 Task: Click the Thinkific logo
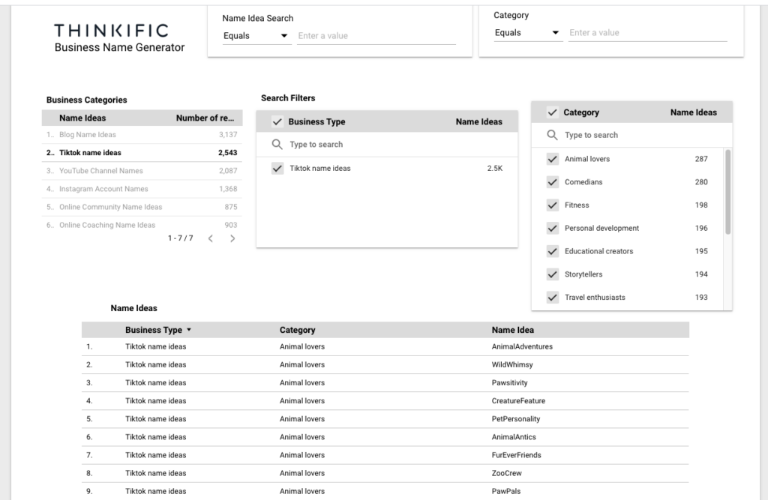click(x=111, y=31)
